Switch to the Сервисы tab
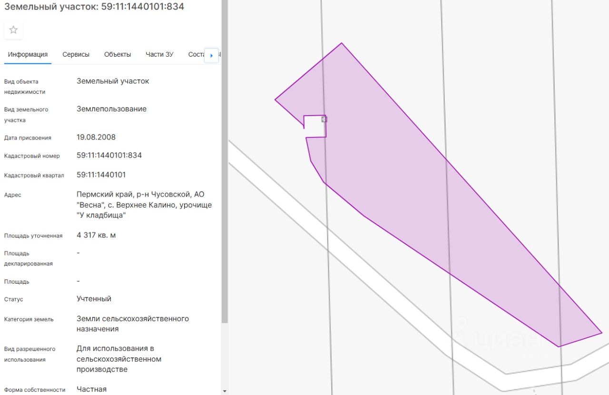Screen dimensions: 609x395 click(x=76, y=54)
